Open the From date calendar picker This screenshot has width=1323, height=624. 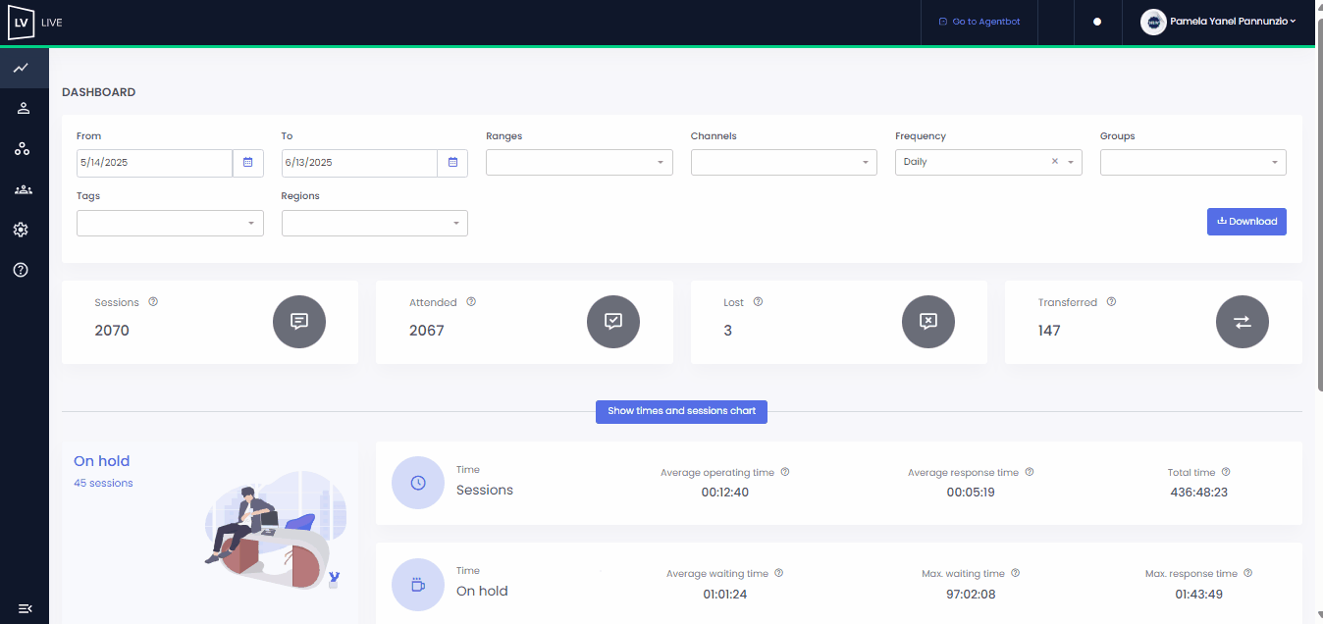[248, 163]
